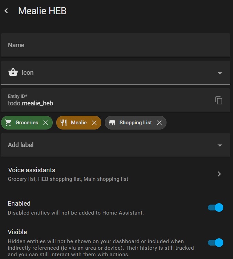Edit the Entity ID todo.mealie_heb field
The image size is (233, 259).
[x=115, y=100]
